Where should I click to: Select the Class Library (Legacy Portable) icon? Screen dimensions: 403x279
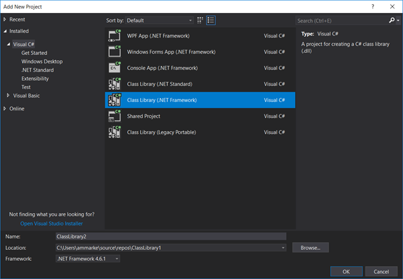click(x=114, y=132)
